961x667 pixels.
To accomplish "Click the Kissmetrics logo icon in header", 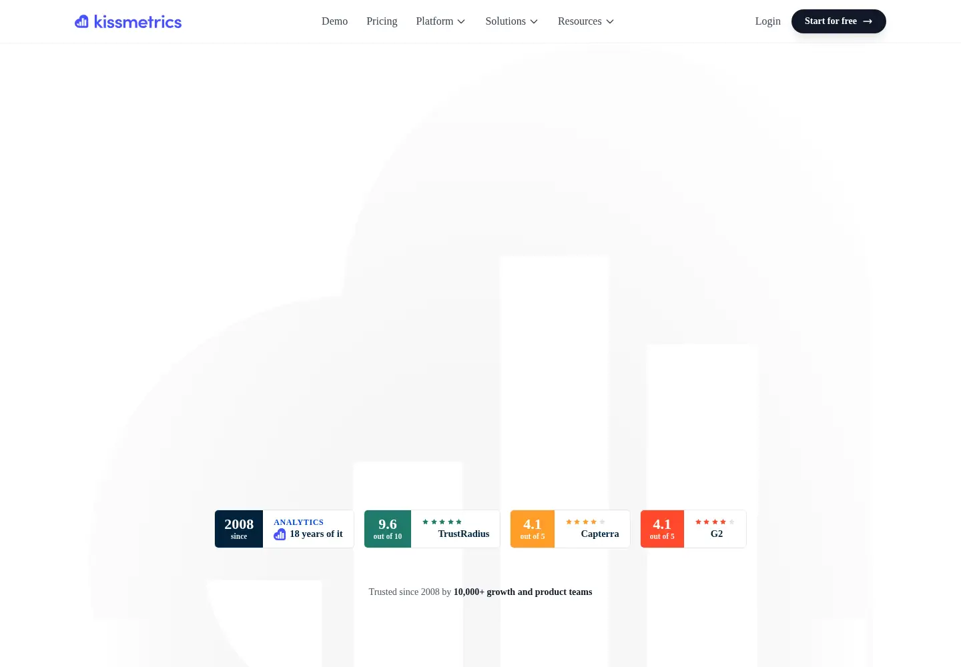I will pos(81,21).
